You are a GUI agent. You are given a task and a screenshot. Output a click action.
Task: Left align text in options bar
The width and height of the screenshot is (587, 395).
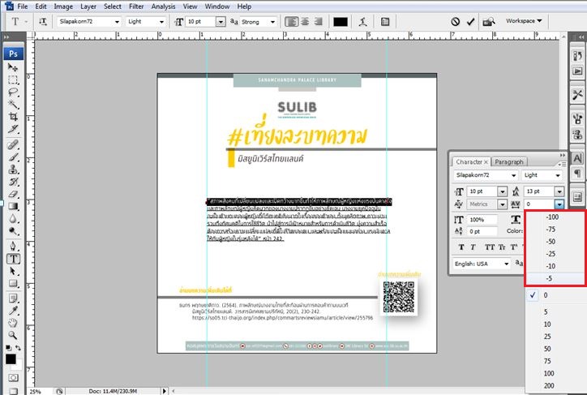pos(292,22)
